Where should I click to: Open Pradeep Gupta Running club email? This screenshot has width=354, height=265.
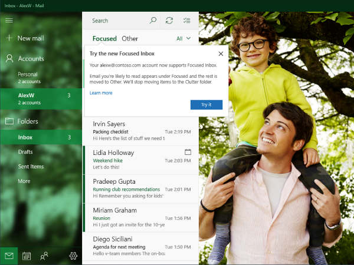[141, 189]
